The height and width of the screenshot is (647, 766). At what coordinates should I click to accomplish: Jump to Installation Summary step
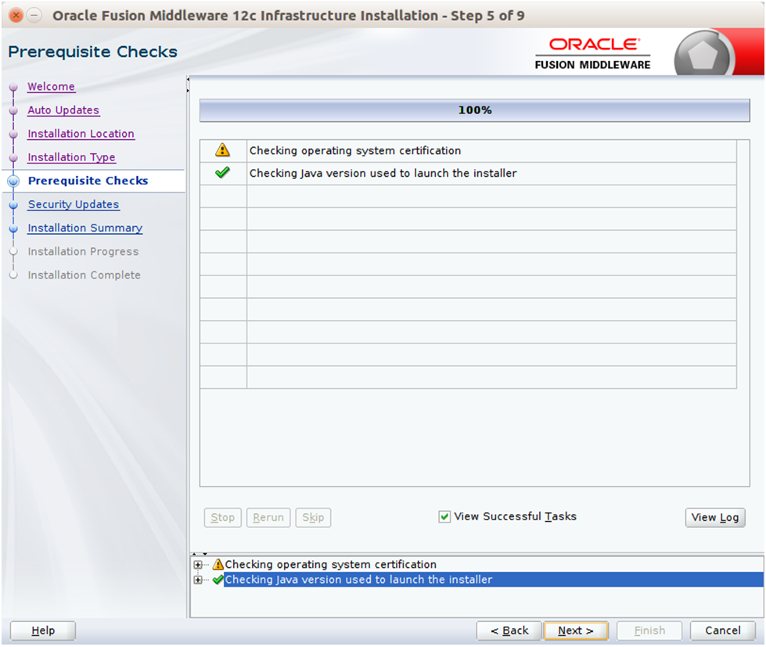[x=85, y=228]
